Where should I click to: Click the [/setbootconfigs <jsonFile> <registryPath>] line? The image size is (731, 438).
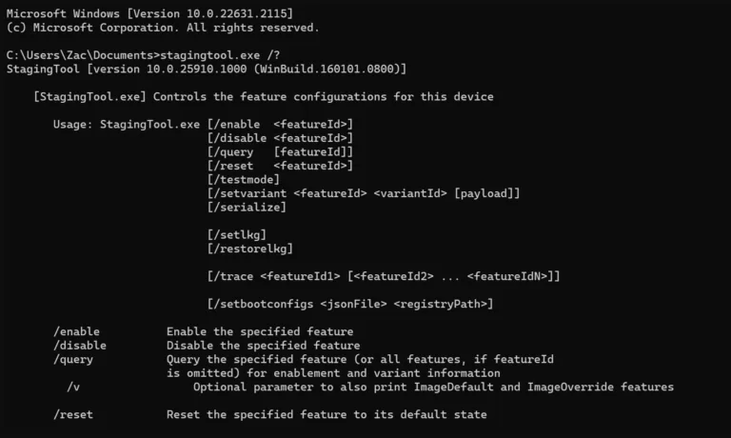click(x=349, y=304)
